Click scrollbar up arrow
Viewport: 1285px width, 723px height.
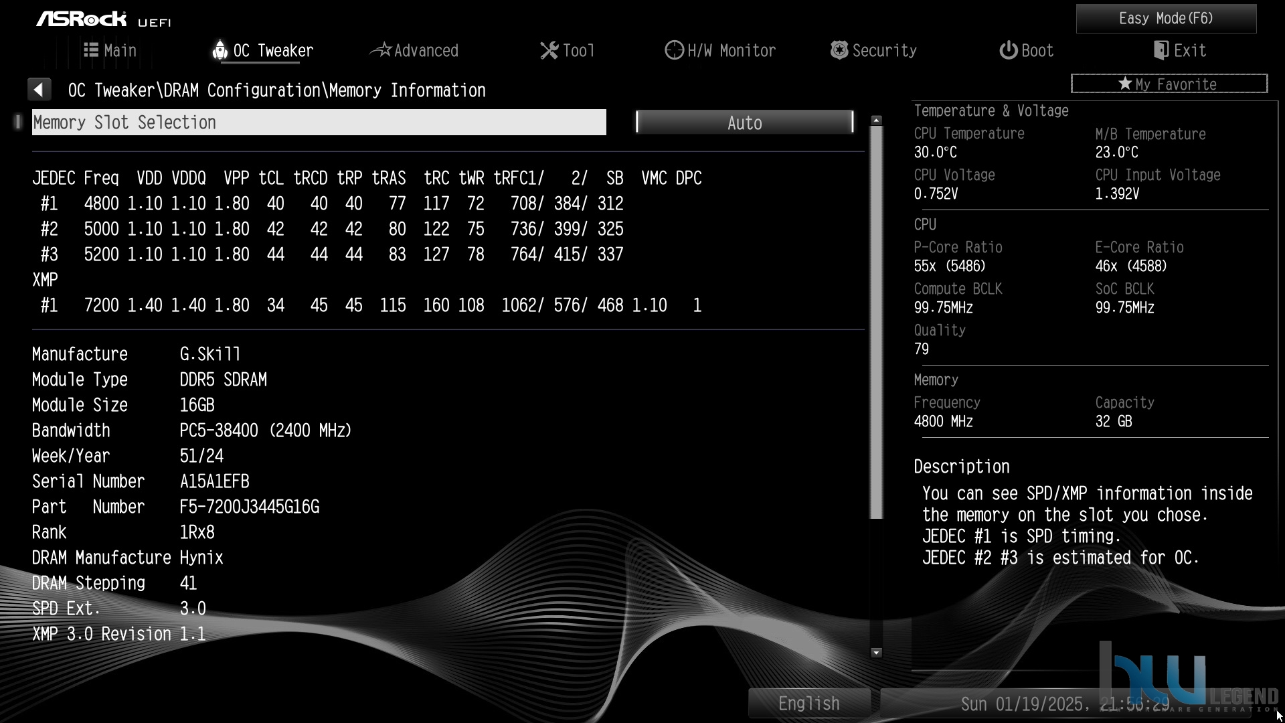point(876,120)
